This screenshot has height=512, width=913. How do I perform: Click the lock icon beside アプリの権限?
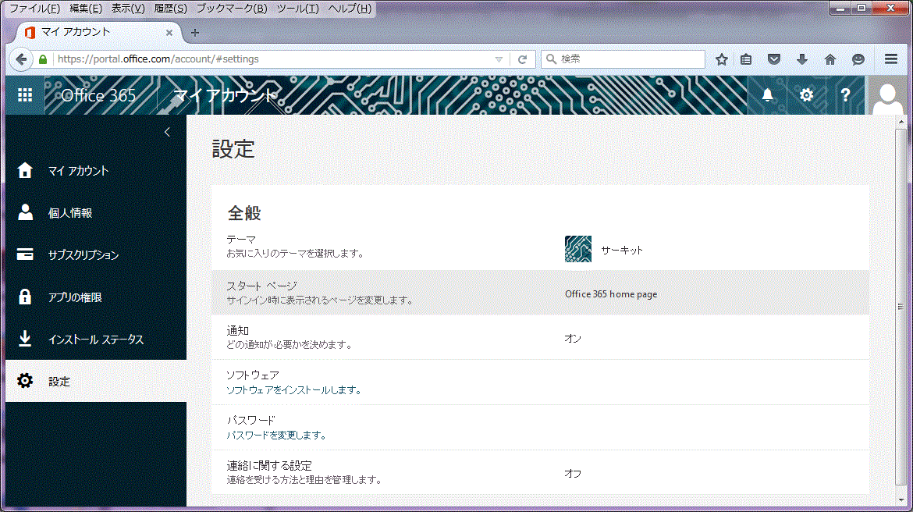pyautogui.click(x=25, y=297)
